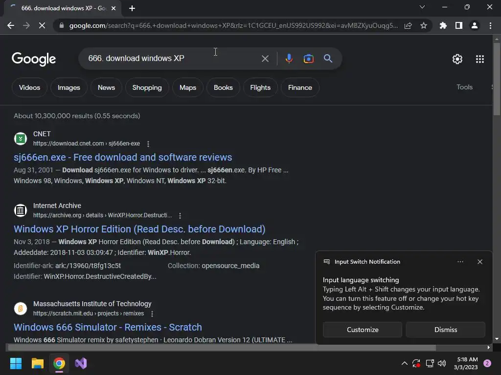Open more options for the CNET result
The image size is (501, 375).
pyautogui.click(x=148, y=144)
